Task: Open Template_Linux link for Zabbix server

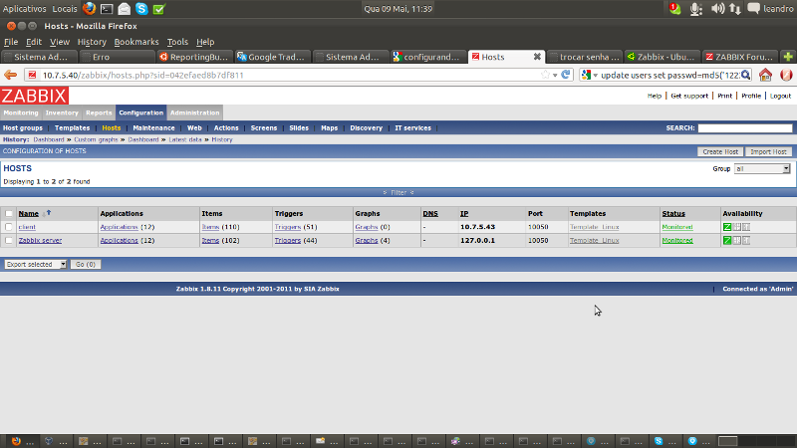Action: pos(594,240)
